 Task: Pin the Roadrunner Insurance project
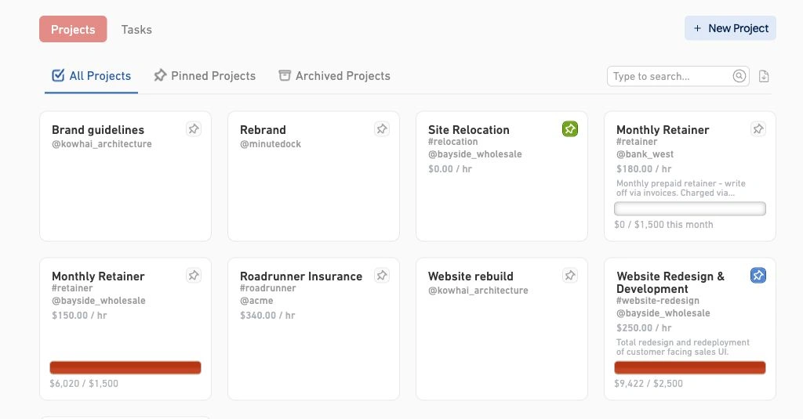[x=382, y=275]
